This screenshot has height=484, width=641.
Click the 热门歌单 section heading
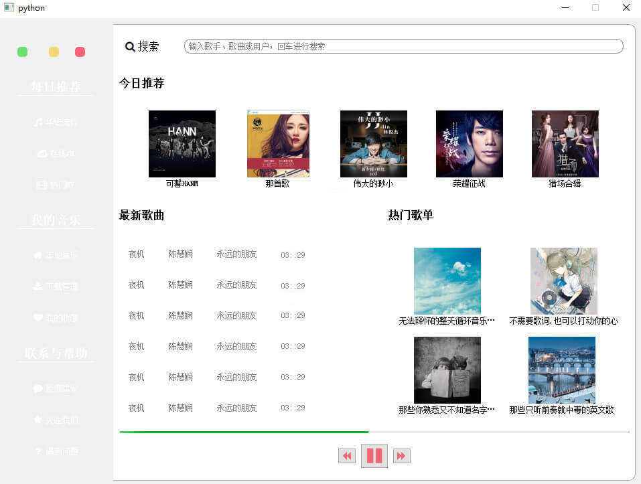(x=411, y=216)
